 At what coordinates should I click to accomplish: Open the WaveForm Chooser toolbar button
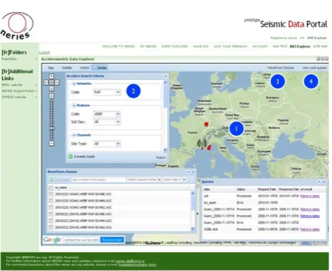pyautogui.click(x=280, y=68)
